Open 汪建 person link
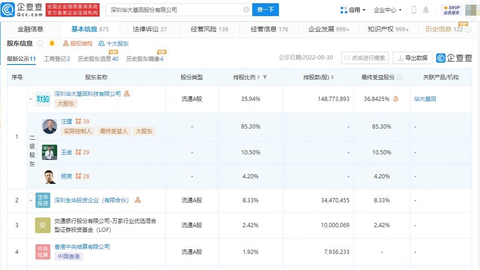 (x=66, y=121)
